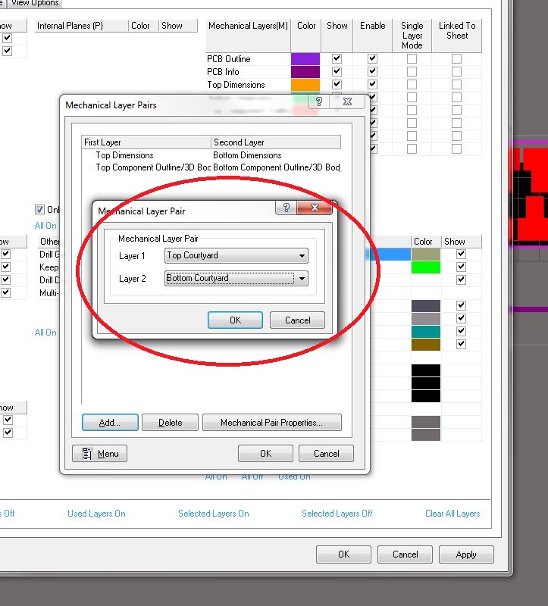Click the purple PCB Outline color swatch
The height and width of the screenshot is (606, 548).
[305, 58]
